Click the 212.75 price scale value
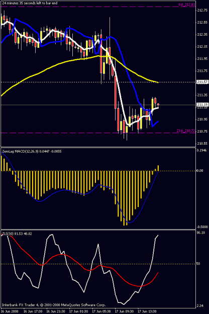This screenshot has width=209, height=314. [x=202, y=11]
